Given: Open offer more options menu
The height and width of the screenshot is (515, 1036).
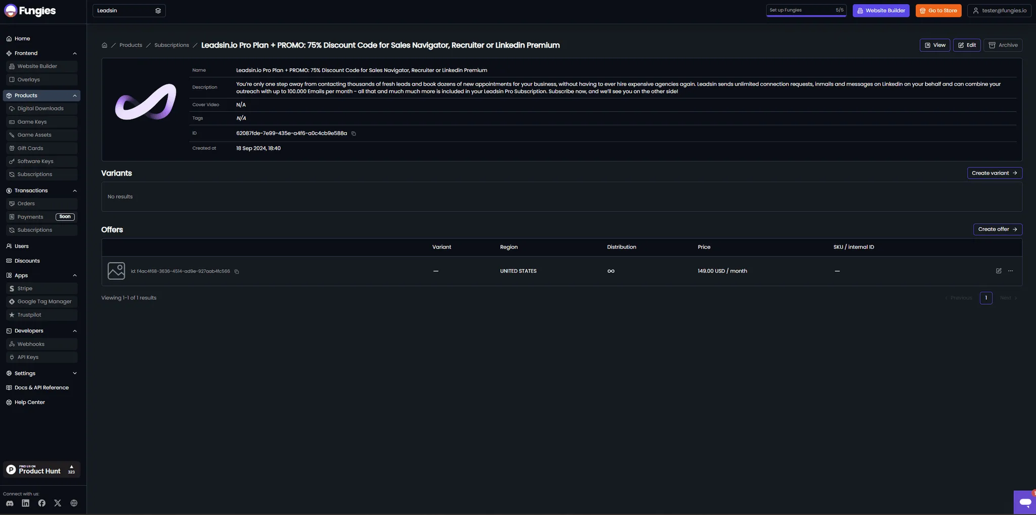Looking at the screenshot, I should 1010,271.
